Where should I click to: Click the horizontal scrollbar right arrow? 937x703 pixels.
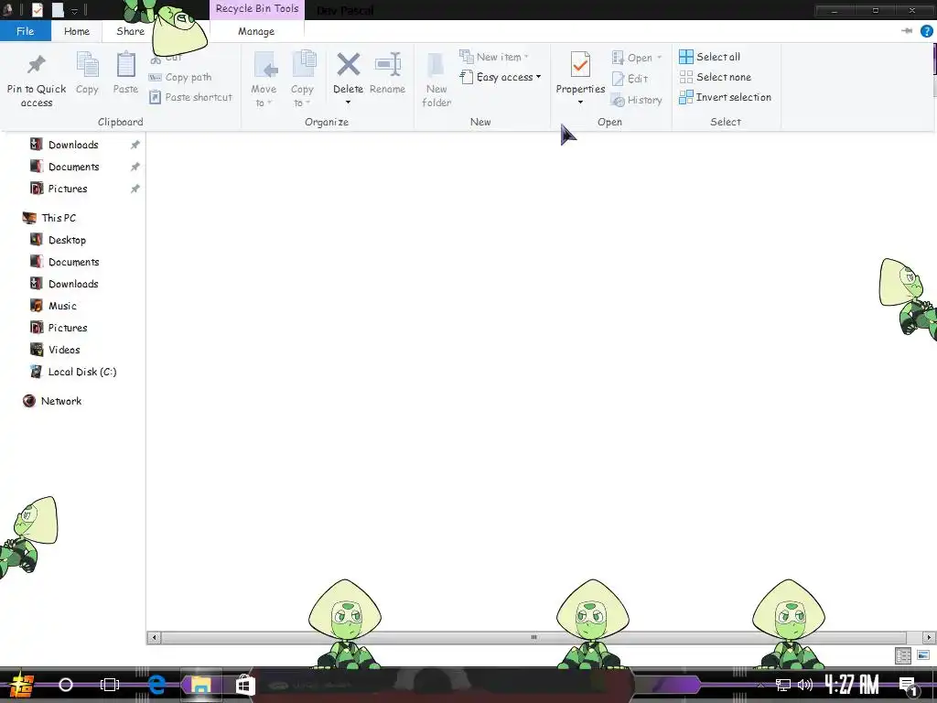(930, 637)
